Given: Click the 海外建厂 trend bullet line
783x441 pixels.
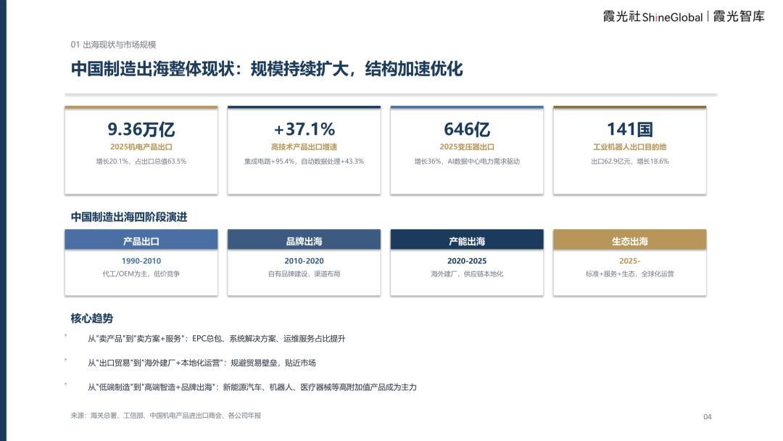Looking at the screenshot, I should tap(202, 363).
